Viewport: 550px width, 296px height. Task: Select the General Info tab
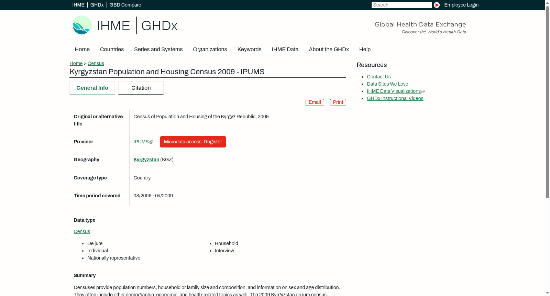pos(92,88)
